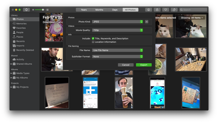Click the Search field
Screen dimensions: 218x123
point(193,10)
